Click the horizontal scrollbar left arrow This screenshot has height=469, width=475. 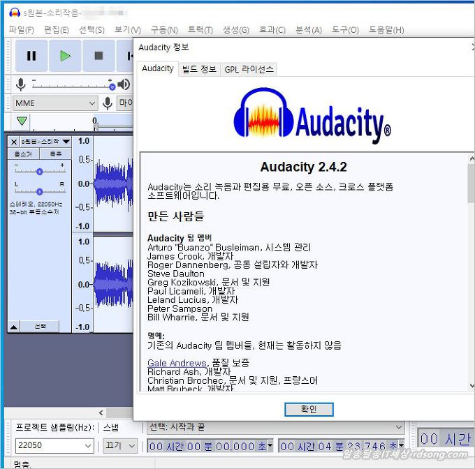point(101,412)
